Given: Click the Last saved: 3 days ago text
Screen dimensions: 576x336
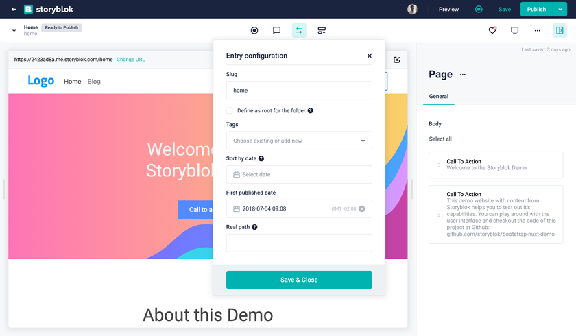Looking at the screenshot, I should coord(546,49).
